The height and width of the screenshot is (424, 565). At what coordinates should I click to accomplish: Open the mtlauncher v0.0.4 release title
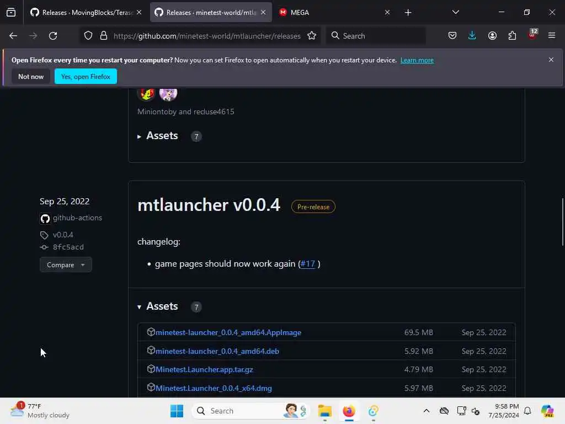click(x=209, y=205)
